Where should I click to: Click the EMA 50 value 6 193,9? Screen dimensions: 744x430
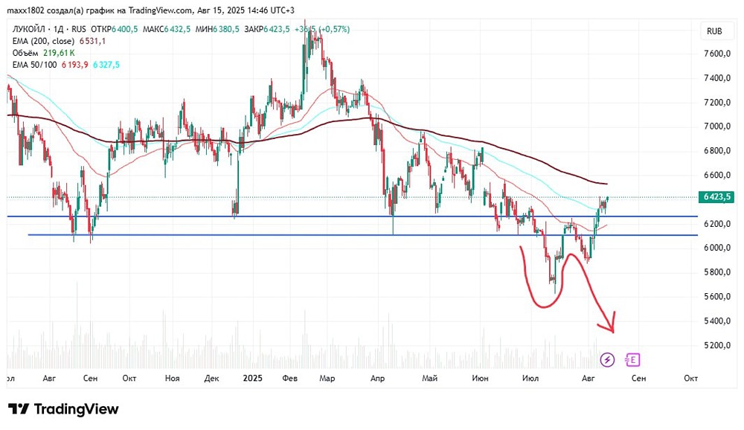click(74, 65)
